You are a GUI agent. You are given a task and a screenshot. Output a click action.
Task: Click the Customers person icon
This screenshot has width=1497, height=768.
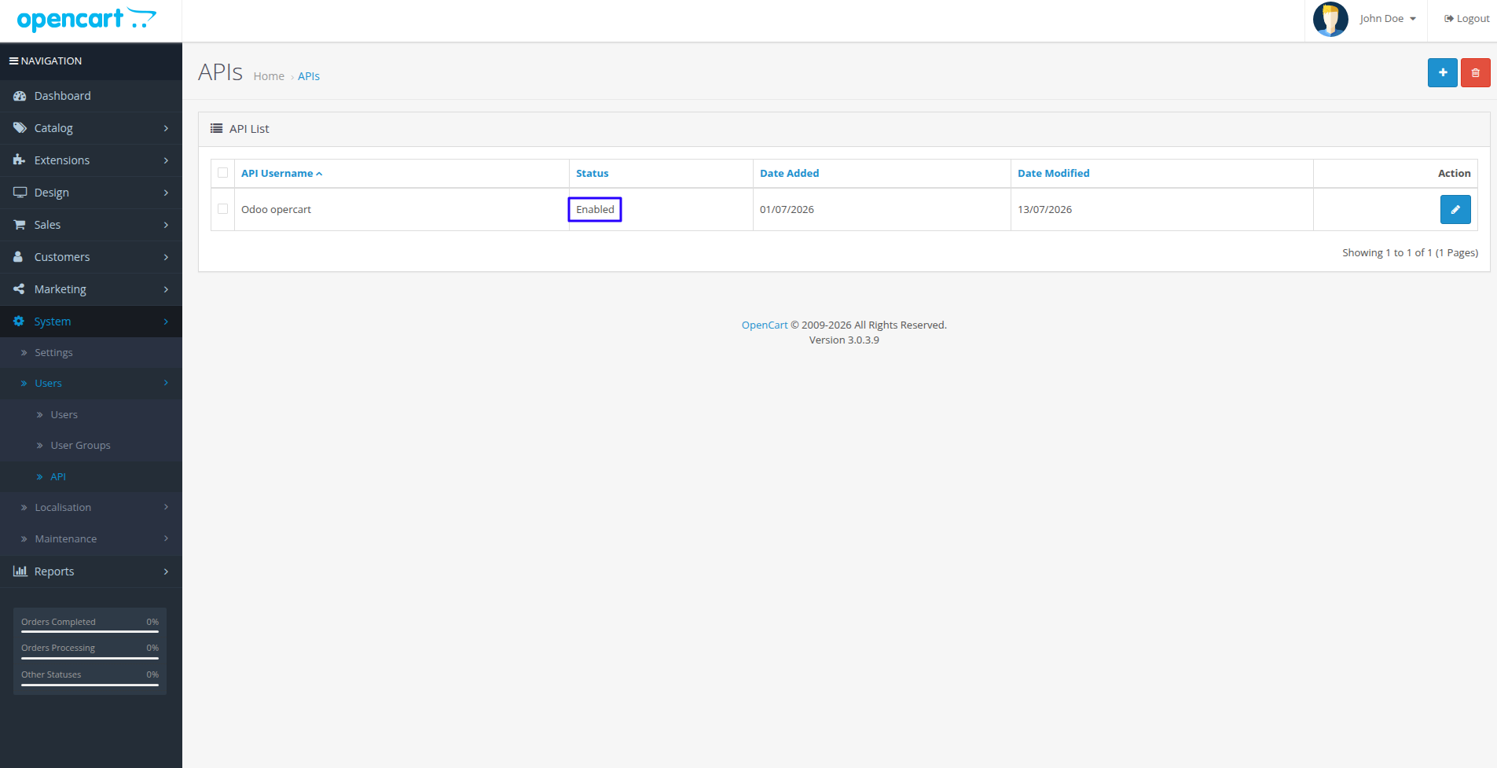click(18, 257)
